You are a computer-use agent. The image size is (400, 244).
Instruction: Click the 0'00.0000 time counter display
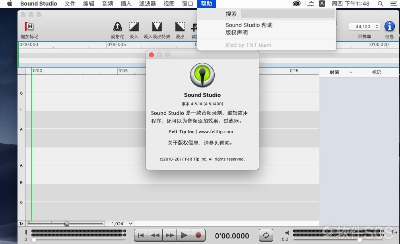click(x=232, y=236)
